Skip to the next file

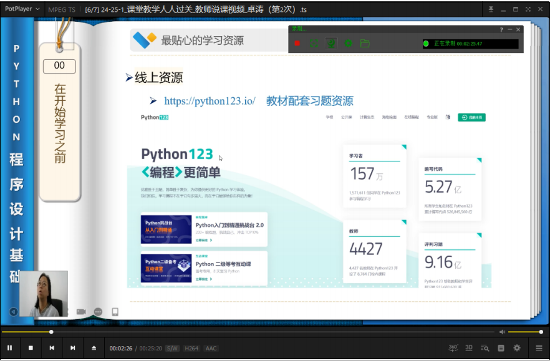point(73,348)
